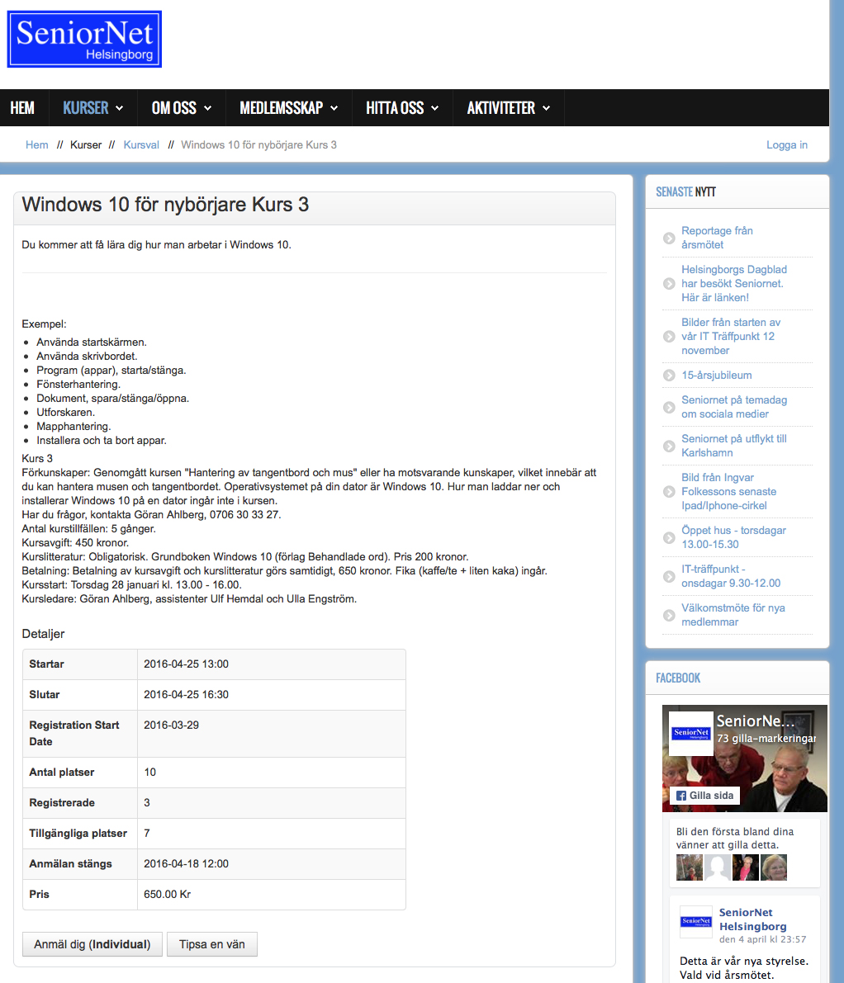
Task: Click the arrow bullet beside IT-träffpunkt onsdagar
Action: (x=669, y=577)
